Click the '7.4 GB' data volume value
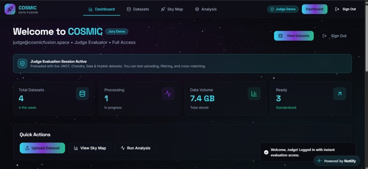Image resolution: width=368 pixels, height=169 pixels. (x=202, y=98)
